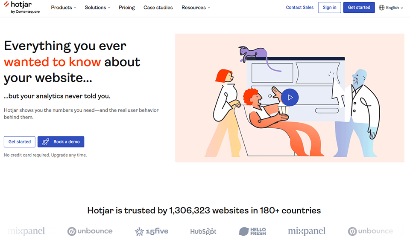This screenshot has height=242, width=410.
Task: Click the HubSpot logo
Action: pyautogui.click(x=203, y=231)
